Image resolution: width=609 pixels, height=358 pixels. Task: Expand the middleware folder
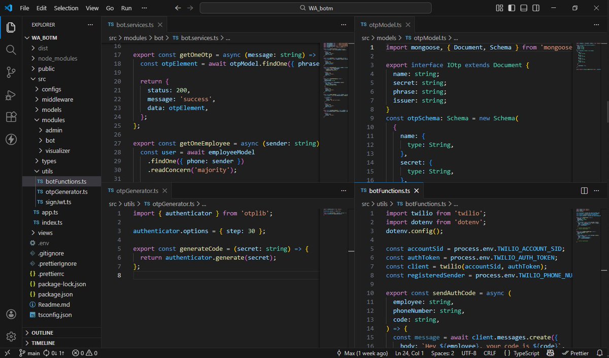pyautogui.click(x=61, y=100)
